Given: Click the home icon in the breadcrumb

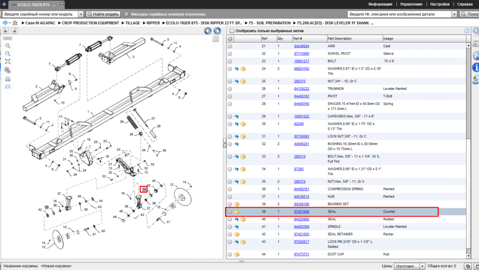Looking at the screenshot, I should tap(15, 23).
